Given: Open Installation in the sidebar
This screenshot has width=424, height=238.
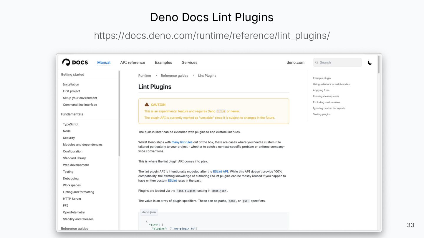Looking at the screenshot, I should pyautogui.click(x=71, y=84).
